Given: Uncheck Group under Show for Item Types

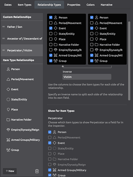Looking at the screenshot, I should [50, 175].
